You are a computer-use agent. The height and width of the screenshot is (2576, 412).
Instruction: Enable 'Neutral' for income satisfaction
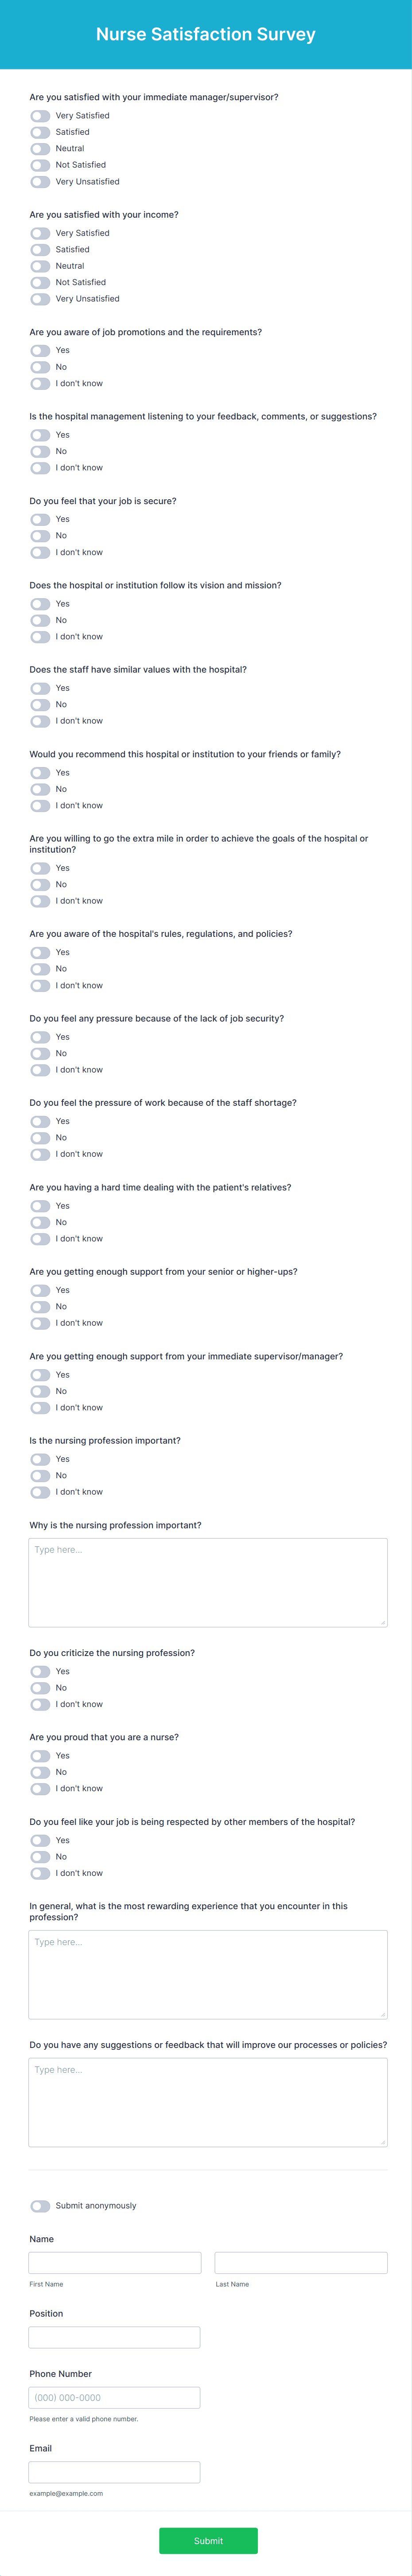coord(40,265)
